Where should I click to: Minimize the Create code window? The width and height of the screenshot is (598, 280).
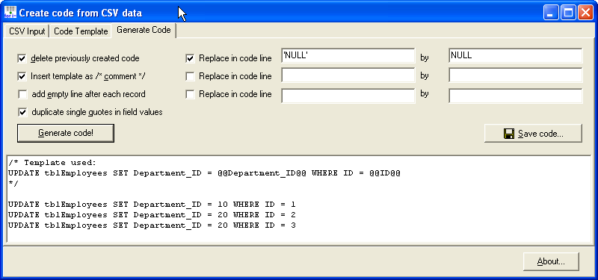(550, 13)
